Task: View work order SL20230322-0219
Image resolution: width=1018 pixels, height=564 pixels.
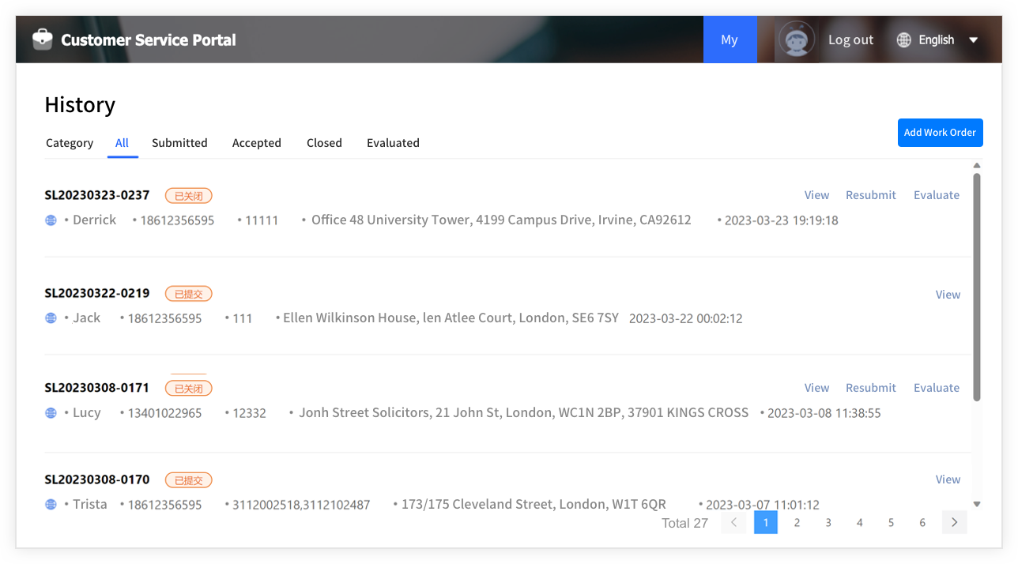Action: (948, 295)
